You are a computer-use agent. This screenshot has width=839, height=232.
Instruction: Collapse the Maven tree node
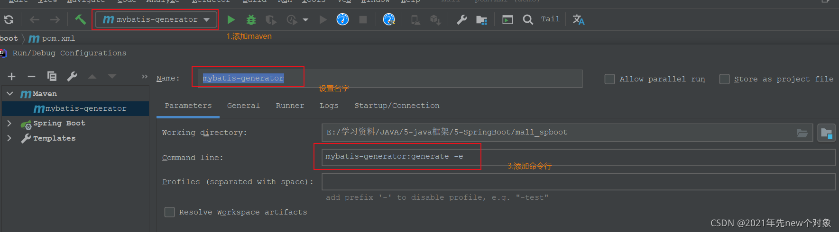click(x=9, y=94)
